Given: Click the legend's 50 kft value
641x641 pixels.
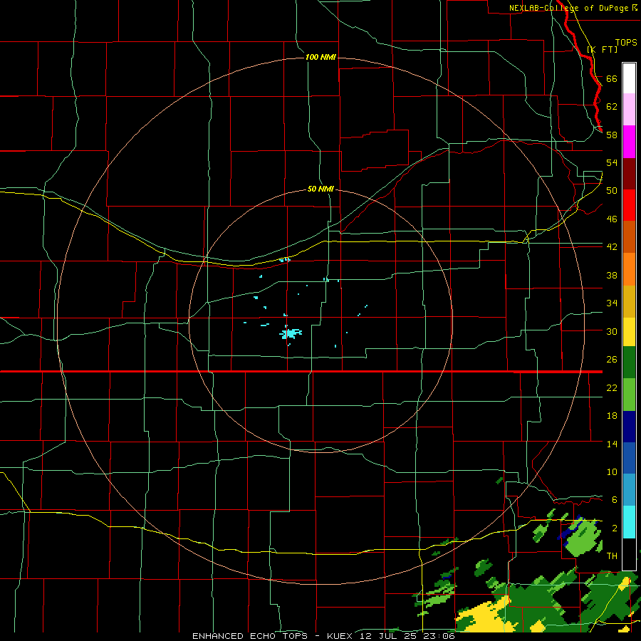Looking at the screenshot, I should click(x=612, y=191).
